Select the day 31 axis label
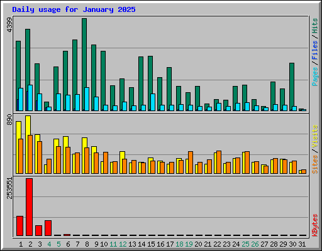322x251 pixels. (302, 244)
